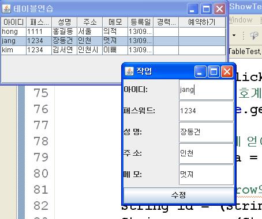Click the 예약하기 column header
This screenshot has height=219, width=262.
click(202, 22)
